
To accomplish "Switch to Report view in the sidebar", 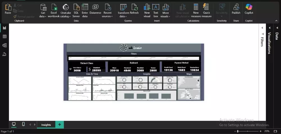I will pos(4,28).
